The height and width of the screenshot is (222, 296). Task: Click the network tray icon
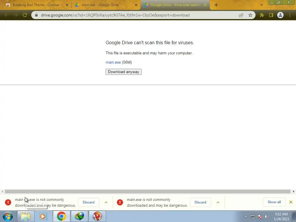[x=253, y=217]
